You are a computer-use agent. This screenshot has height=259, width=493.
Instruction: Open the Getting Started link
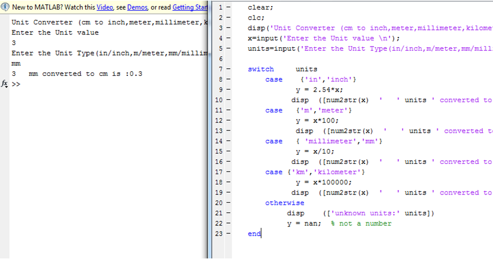point(190,7)
